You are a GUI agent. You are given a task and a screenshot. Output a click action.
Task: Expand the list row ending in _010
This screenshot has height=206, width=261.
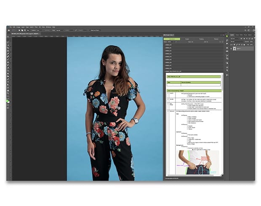pyautogui.click(x=194, y=45)
